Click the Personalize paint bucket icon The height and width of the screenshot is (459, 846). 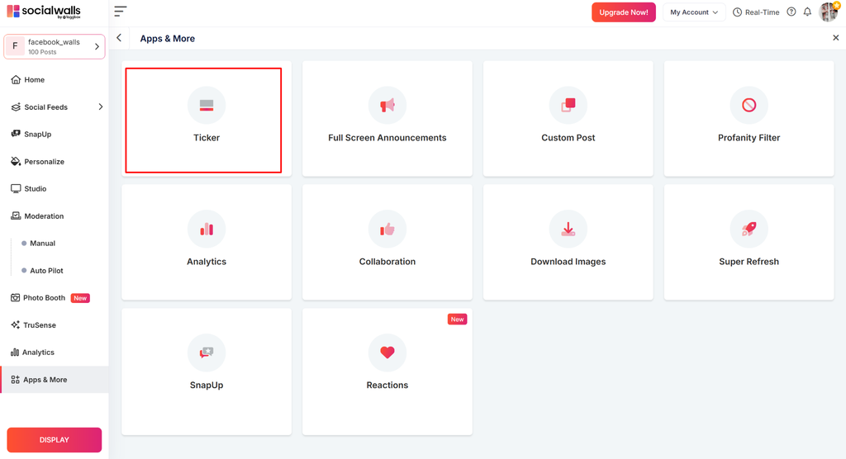(x=16, y=161)
